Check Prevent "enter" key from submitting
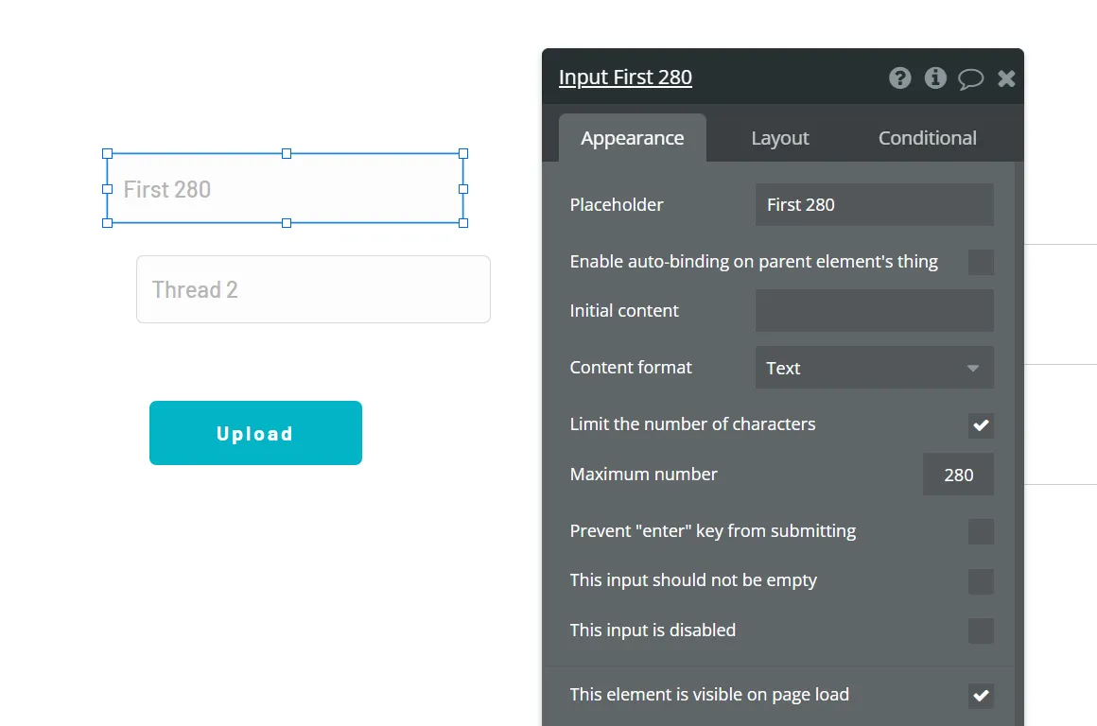The height and width of the screenshot is (726, 1097). click(x=981, y=531)
